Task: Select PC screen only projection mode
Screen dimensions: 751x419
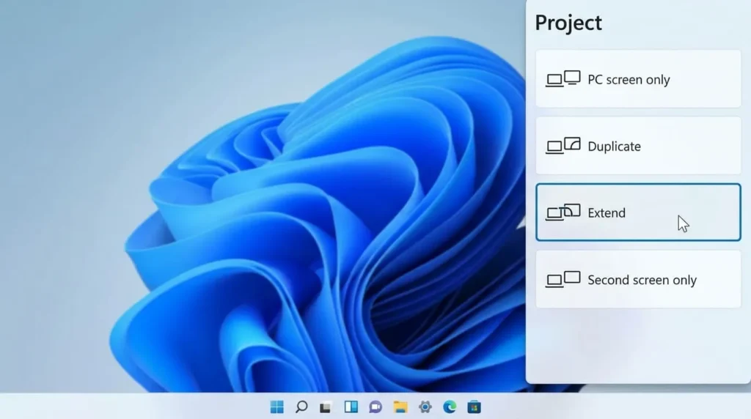Action: (638, 79)
